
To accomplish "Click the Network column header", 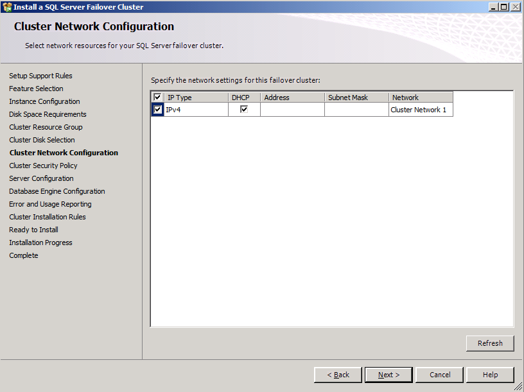I will tap(421, 97).
